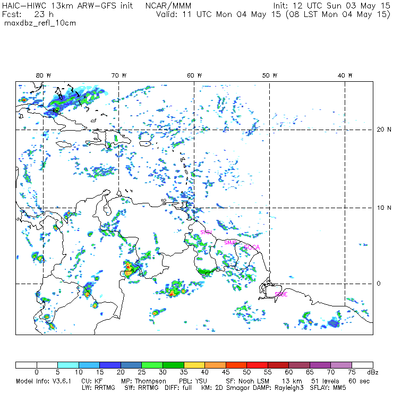393x393 pixels.
Task: Click the "70 W" longitude label
Action: (x=119, y=75)
